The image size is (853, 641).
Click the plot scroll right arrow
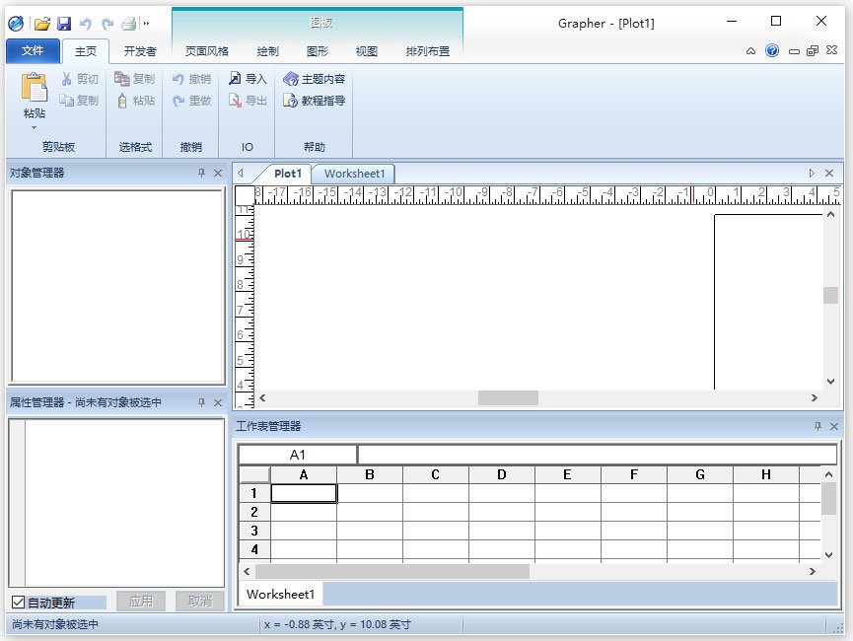click(x=814, y=397)
